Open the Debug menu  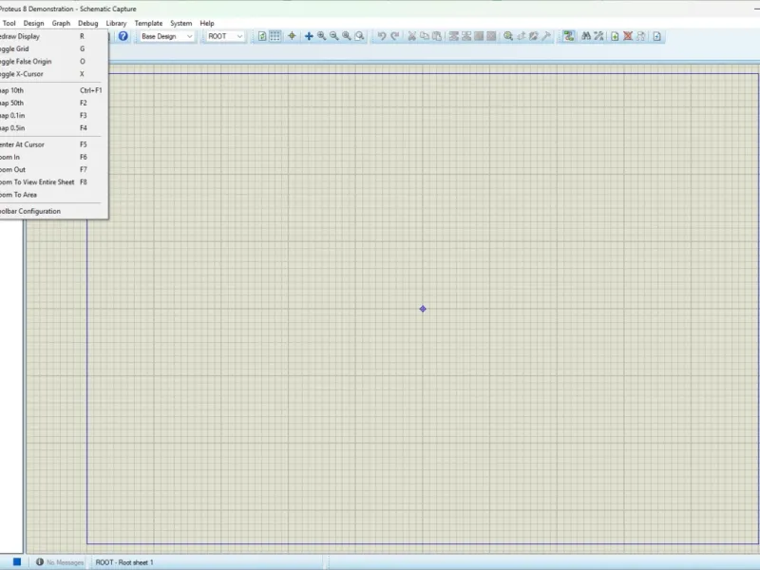[87, 23]
